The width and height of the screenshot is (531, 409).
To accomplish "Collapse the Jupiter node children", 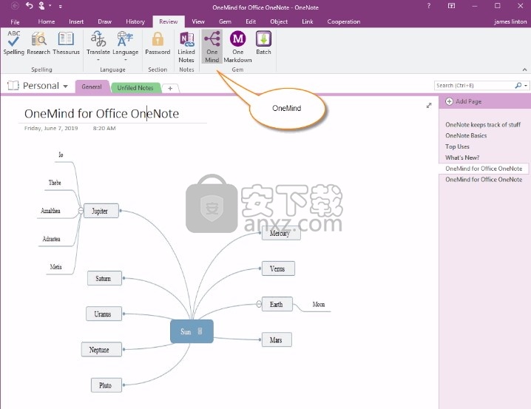I will coord(81,211).
